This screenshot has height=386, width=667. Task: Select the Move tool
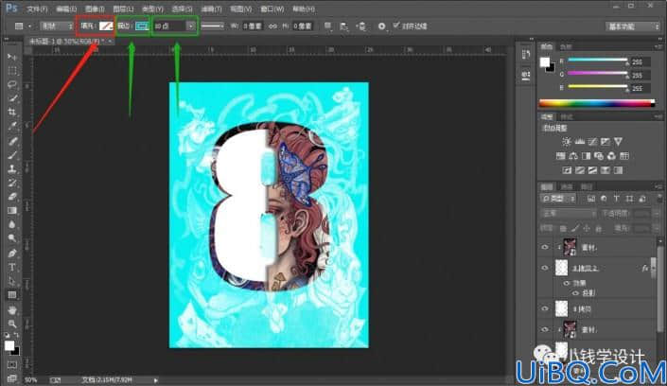click(x=12, y=57)
